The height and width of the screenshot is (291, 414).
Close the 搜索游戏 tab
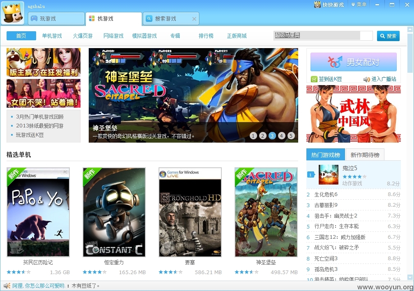pyautogui.click(x=194, y=19)
